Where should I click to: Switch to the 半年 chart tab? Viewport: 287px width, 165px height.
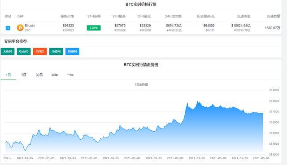[55, 75]
